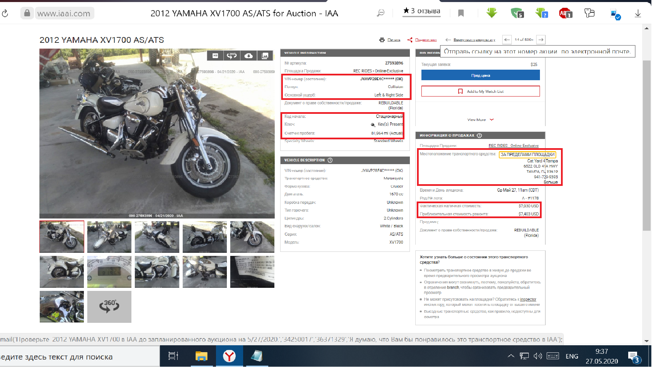
Task: Go to next result with right arrow button
Action: tap(541, 40)
